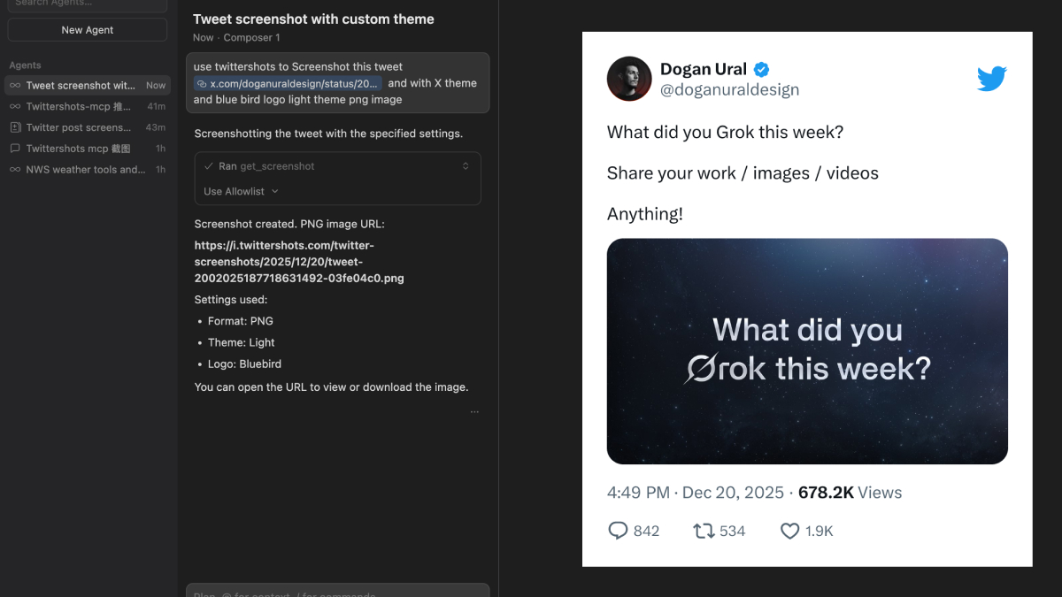Click the New Agent button
Screen dimensions: 1062x597
coord(88,30)
